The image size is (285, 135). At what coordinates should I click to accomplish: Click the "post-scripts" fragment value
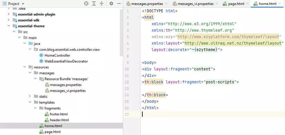[x=220, y=82]
